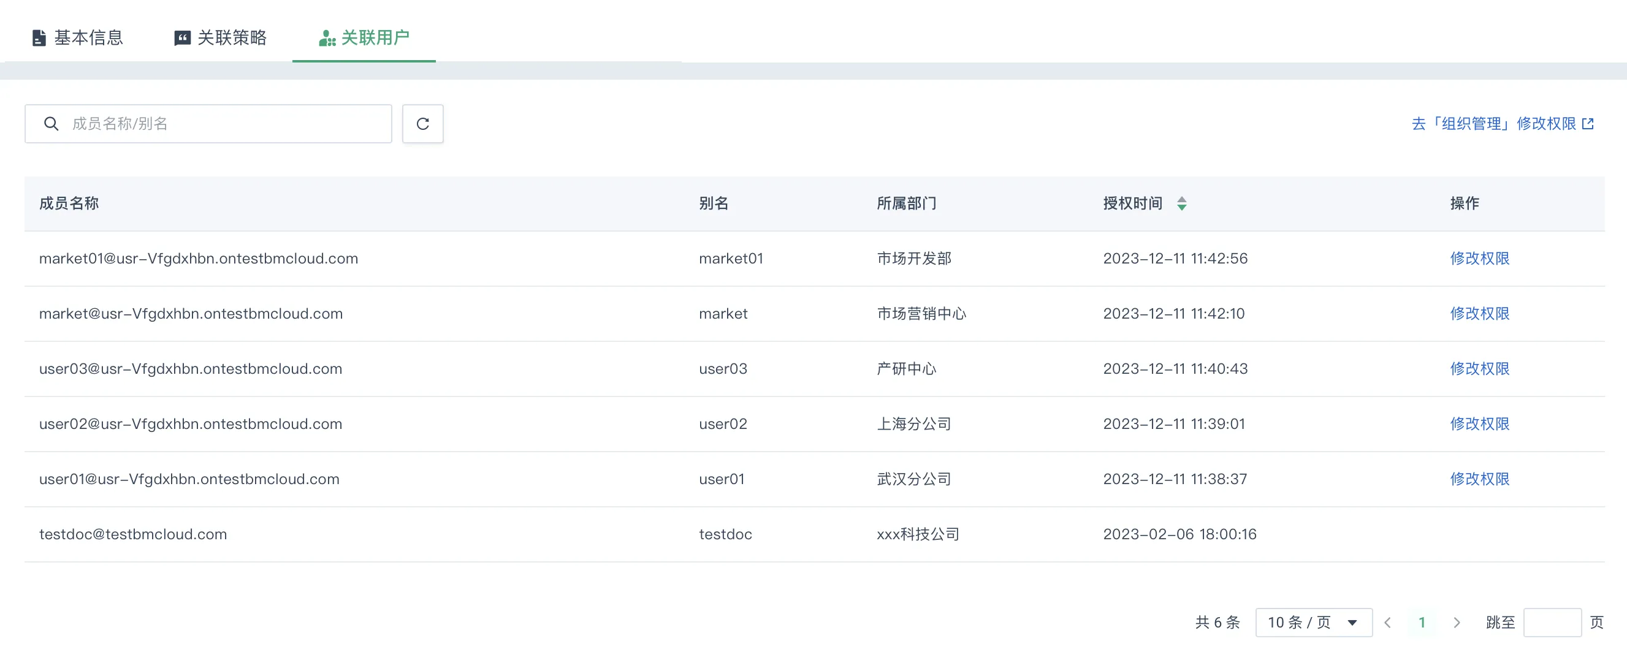The image size is (1627, 652).
Task: Click 修改权限 for user01 row
Action: coord(1479,479)
